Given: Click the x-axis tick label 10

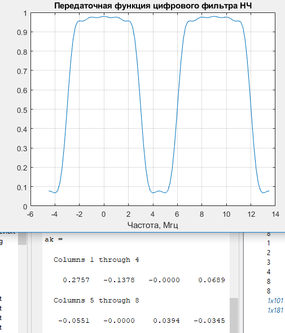Looking at the screenshot, I should [226, 214].
